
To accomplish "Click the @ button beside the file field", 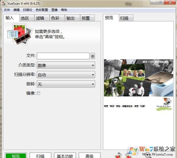I will point(93,56).
